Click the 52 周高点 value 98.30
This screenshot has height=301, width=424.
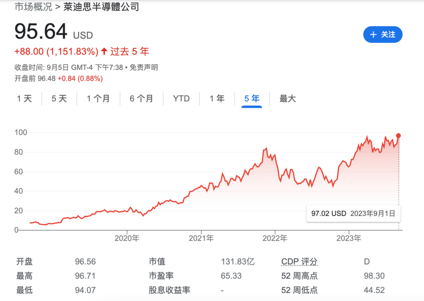374,276
